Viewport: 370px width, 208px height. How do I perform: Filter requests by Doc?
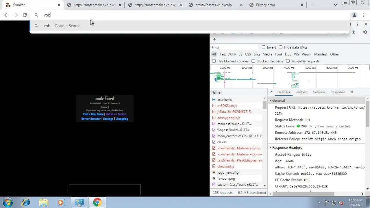[288, 54]
